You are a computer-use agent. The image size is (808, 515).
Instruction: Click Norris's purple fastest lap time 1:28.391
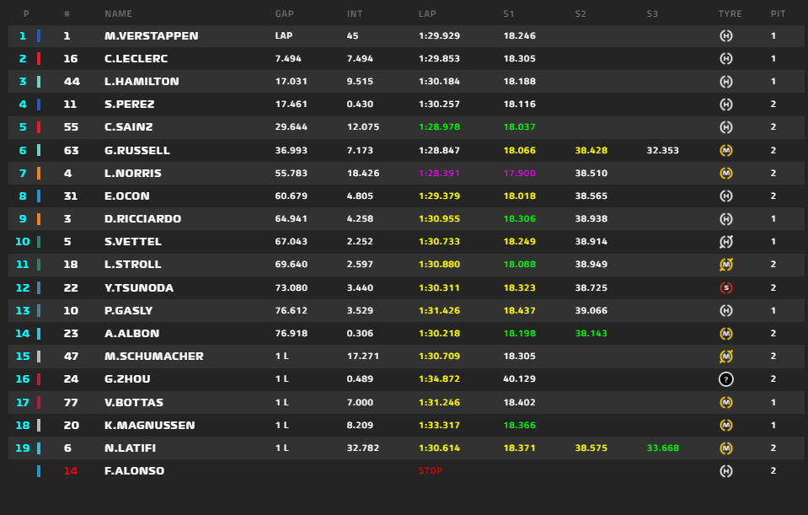pos(438,174)
